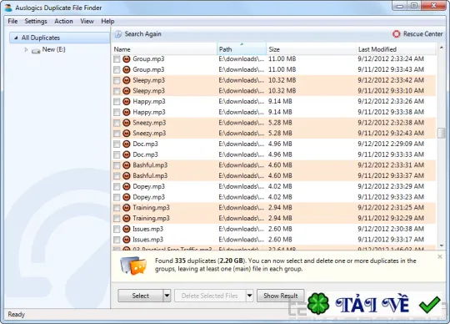
Task: Click the 9/11/2012 9:33:17 AM date cell
Action: click(391, 240)
